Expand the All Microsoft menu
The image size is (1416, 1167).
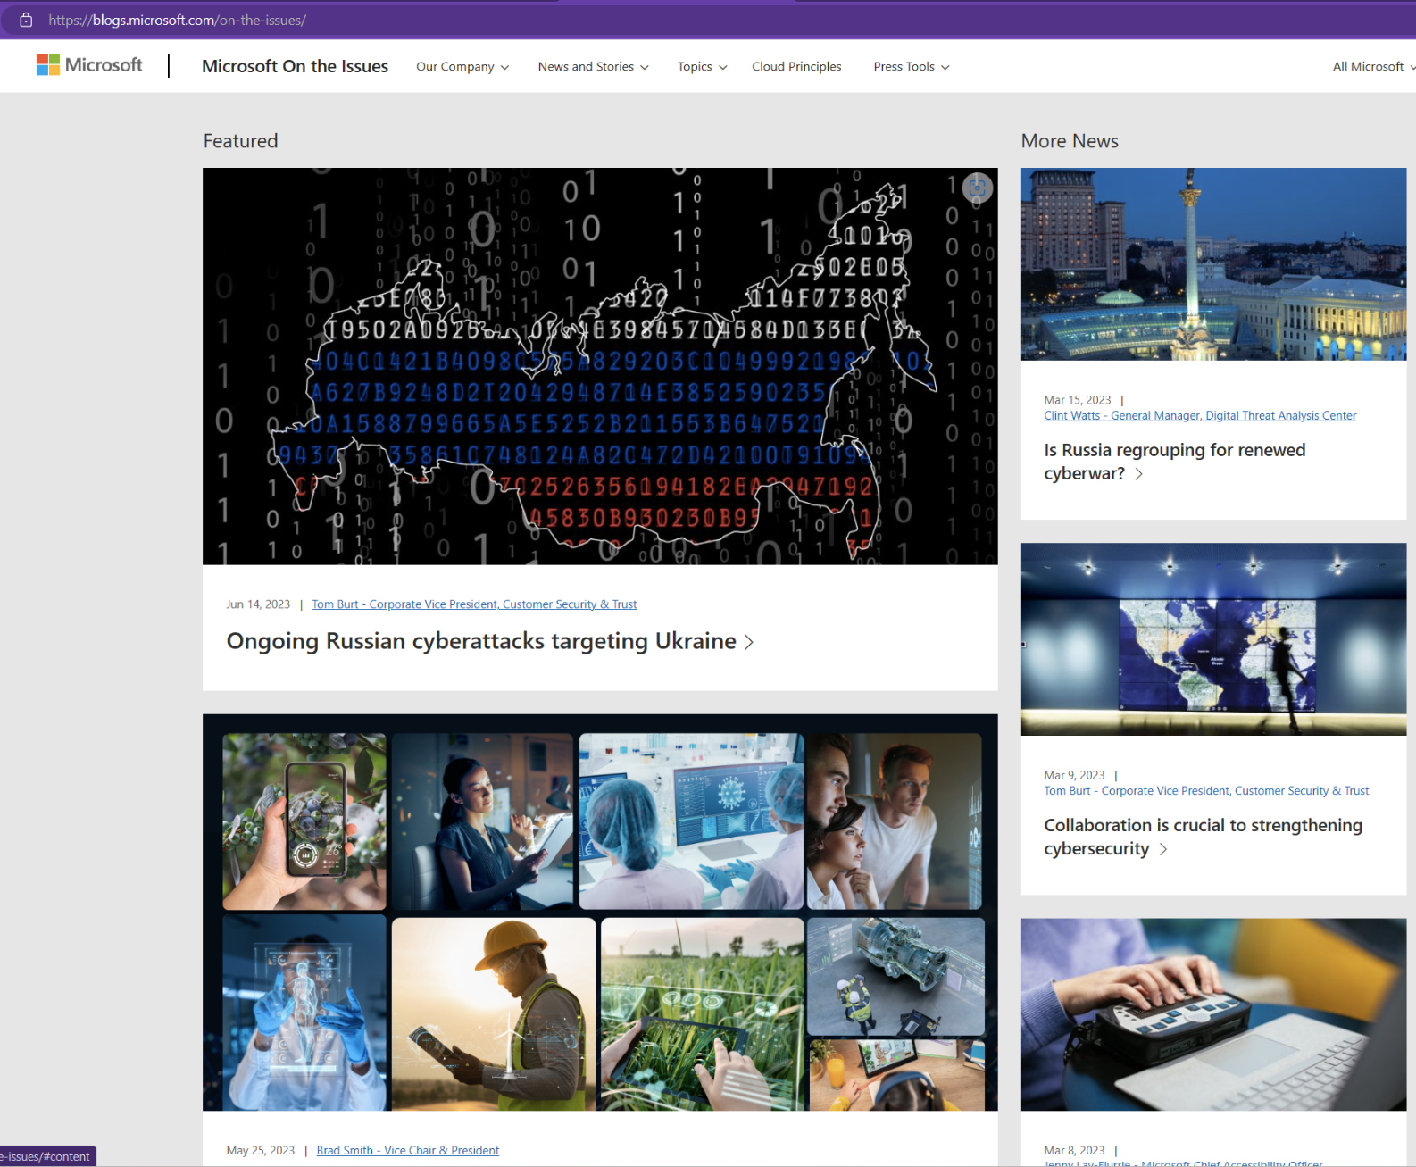pyautogui.click(x=1372, y=67)
